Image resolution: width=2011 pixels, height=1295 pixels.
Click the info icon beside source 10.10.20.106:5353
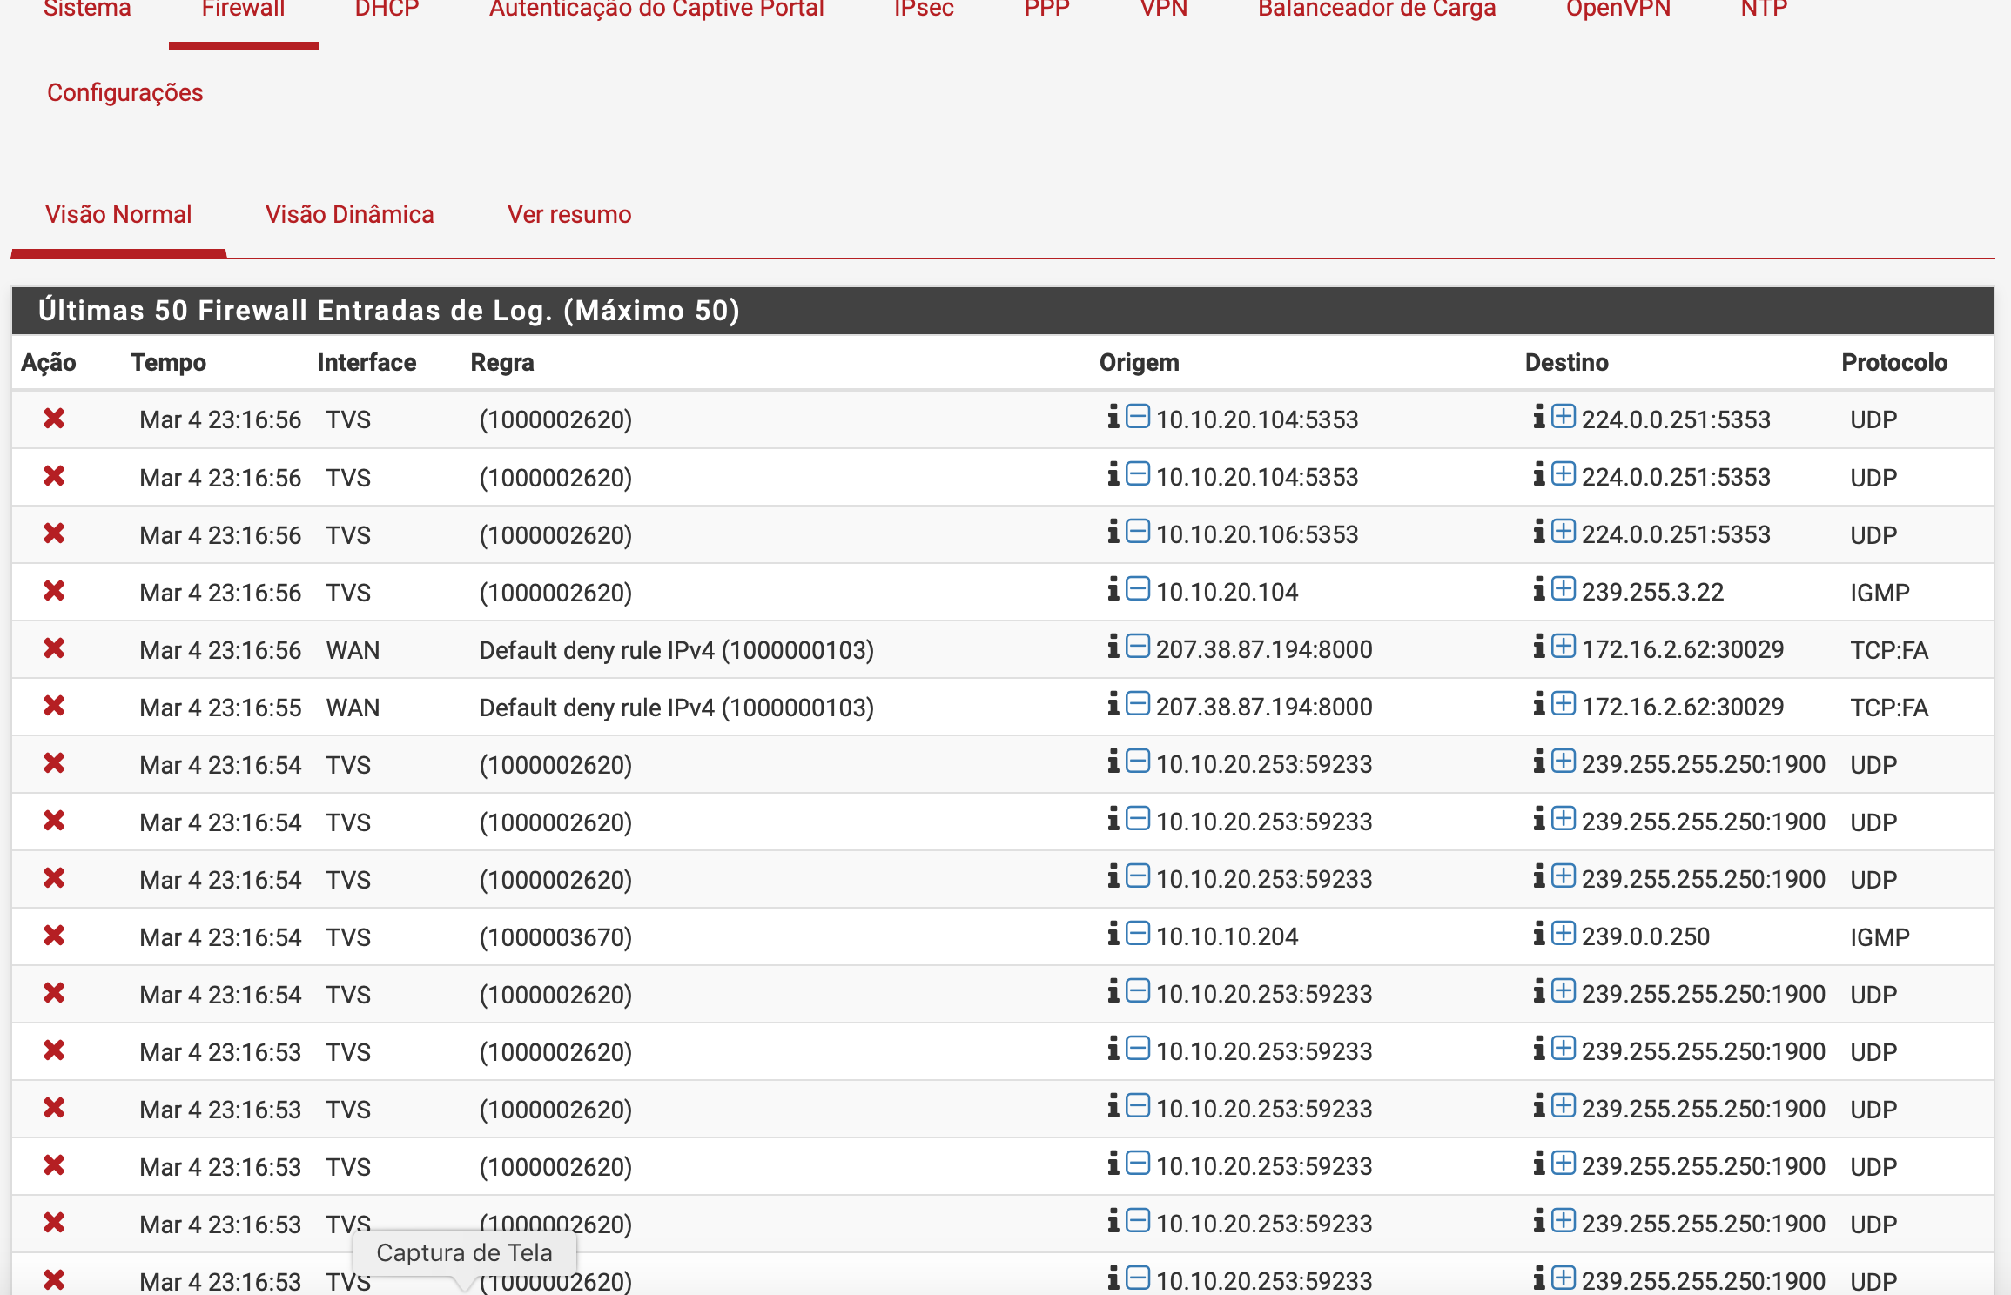(1113, 532)
